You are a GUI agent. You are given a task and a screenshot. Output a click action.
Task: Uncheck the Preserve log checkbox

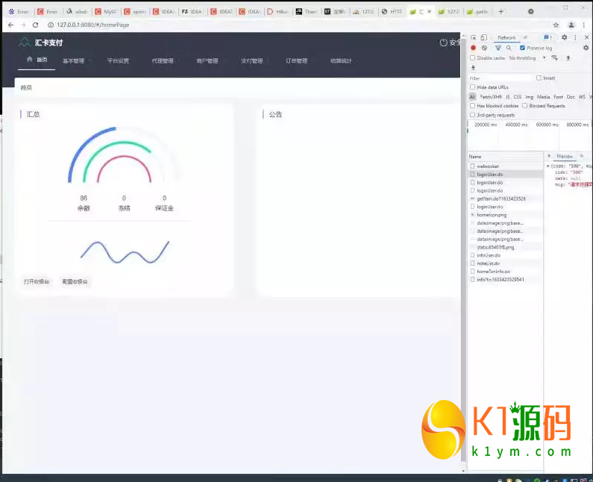tap(523, 48)
